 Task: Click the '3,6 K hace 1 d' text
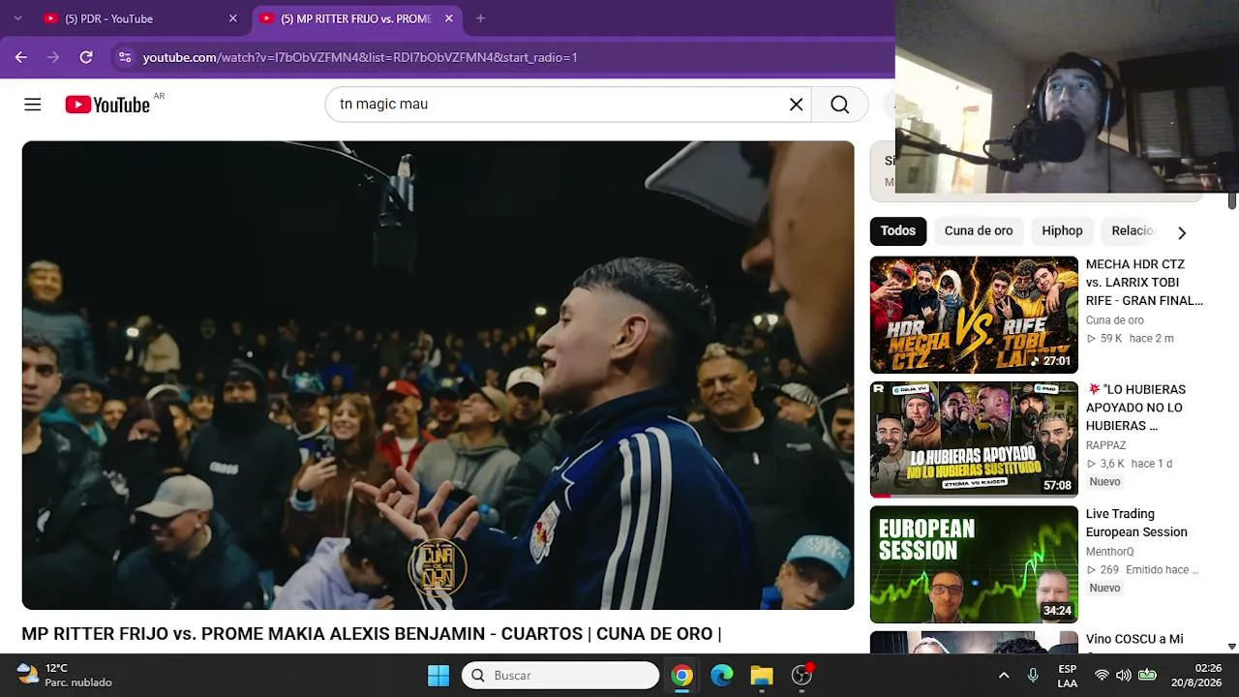click(1129, 464)
